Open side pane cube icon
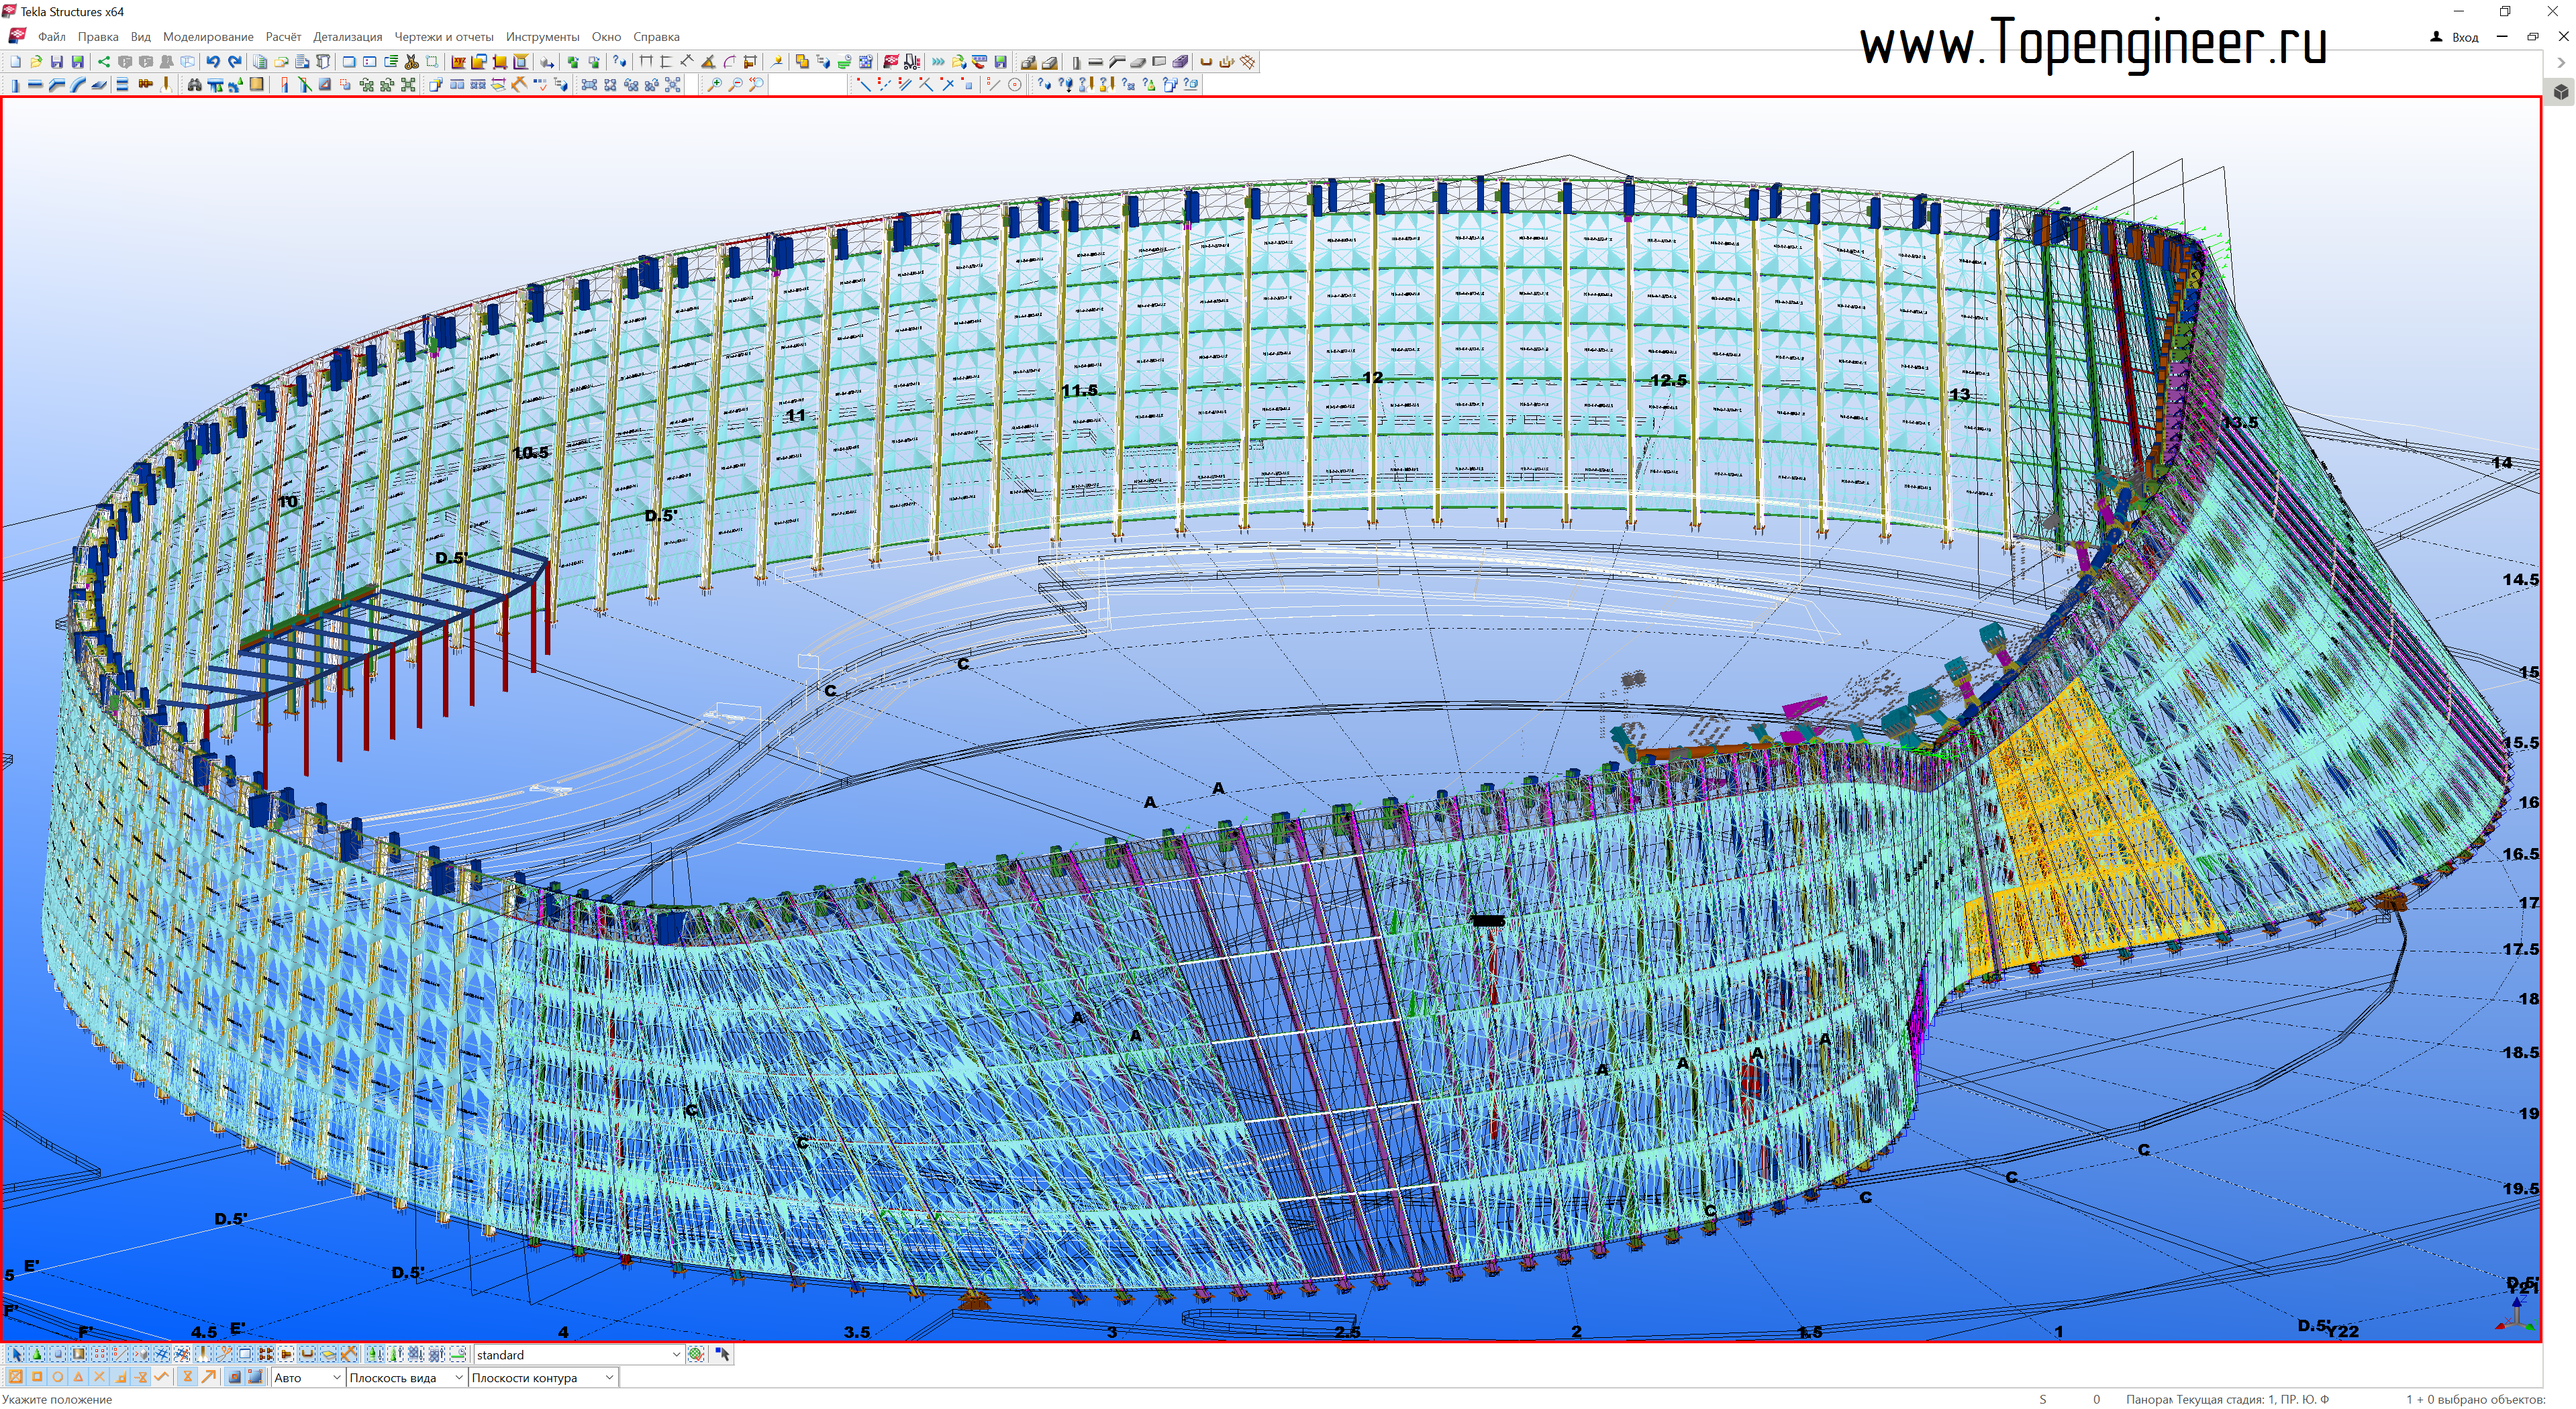Screen dimensions: 2576x1409 tap(2560, 92)
